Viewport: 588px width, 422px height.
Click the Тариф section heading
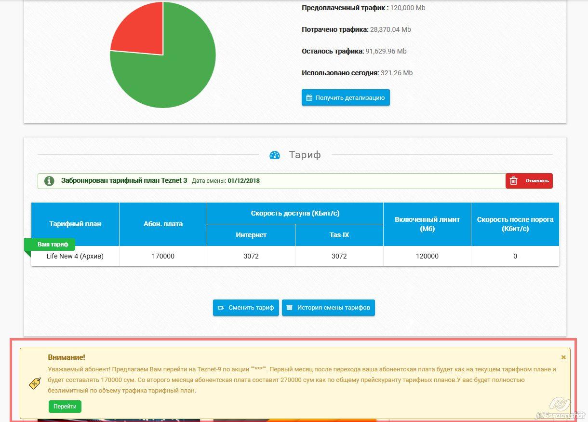(x=305, y=155)
